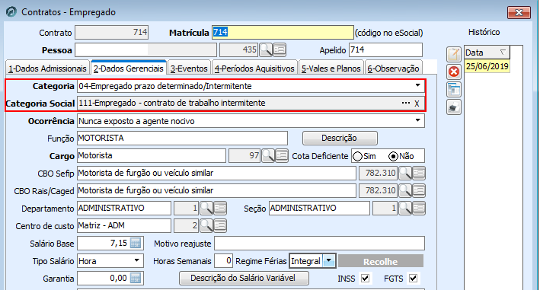
Task: Search CBO Rais/Caged using its magnifier icon
Action: click(405, 190)
